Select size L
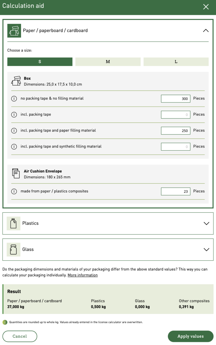This screenshot has height=345, width=216. 176,62
